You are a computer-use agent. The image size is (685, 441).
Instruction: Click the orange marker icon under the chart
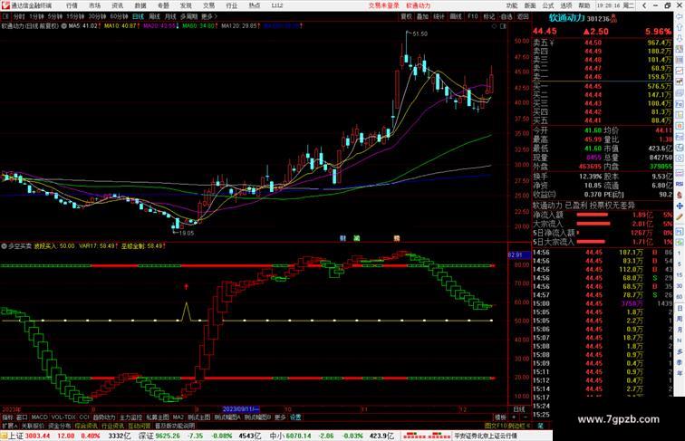[397, 238]
